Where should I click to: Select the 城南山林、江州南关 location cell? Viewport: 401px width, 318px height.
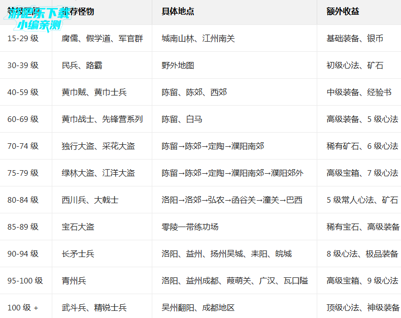(x=198, y=39)
